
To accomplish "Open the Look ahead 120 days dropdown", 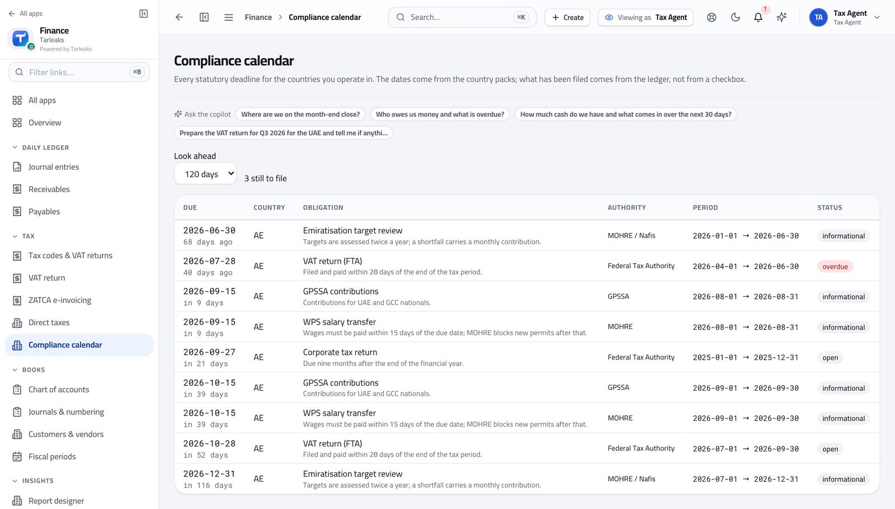I will [205, 174].
